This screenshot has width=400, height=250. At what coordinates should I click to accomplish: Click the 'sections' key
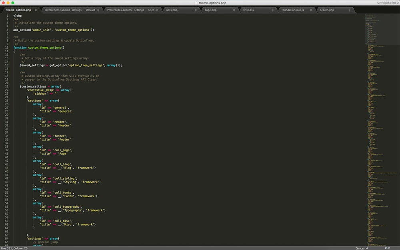click(x=35, y=101)
